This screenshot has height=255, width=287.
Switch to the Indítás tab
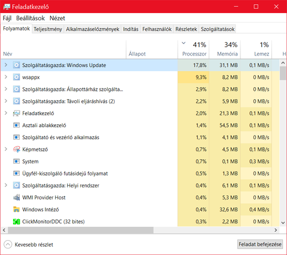[x=131, y=29]
